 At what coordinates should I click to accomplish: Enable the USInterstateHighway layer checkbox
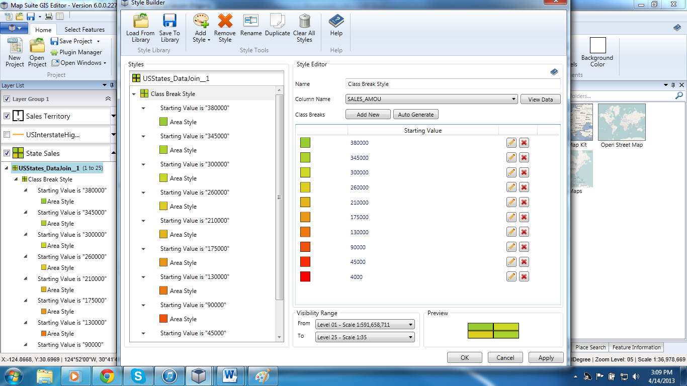pyautogui.click(x=7, y=135)
